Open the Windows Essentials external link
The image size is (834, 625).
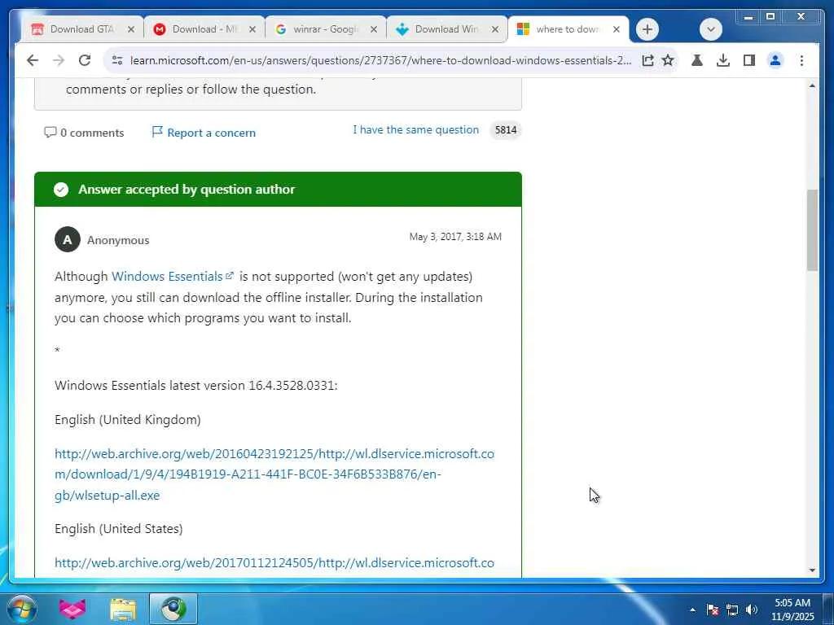(x=173, y=277)
